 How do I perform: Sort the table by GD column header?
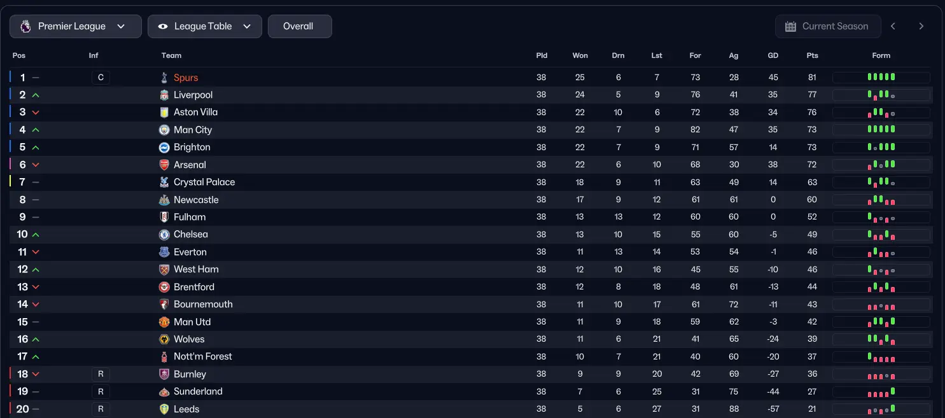(x=773, y=55)
